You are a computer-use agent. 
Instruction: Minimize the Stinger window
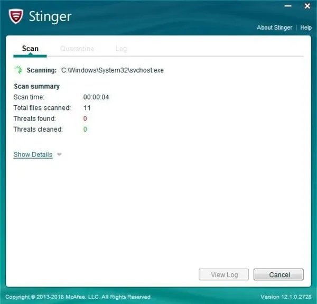288,6
